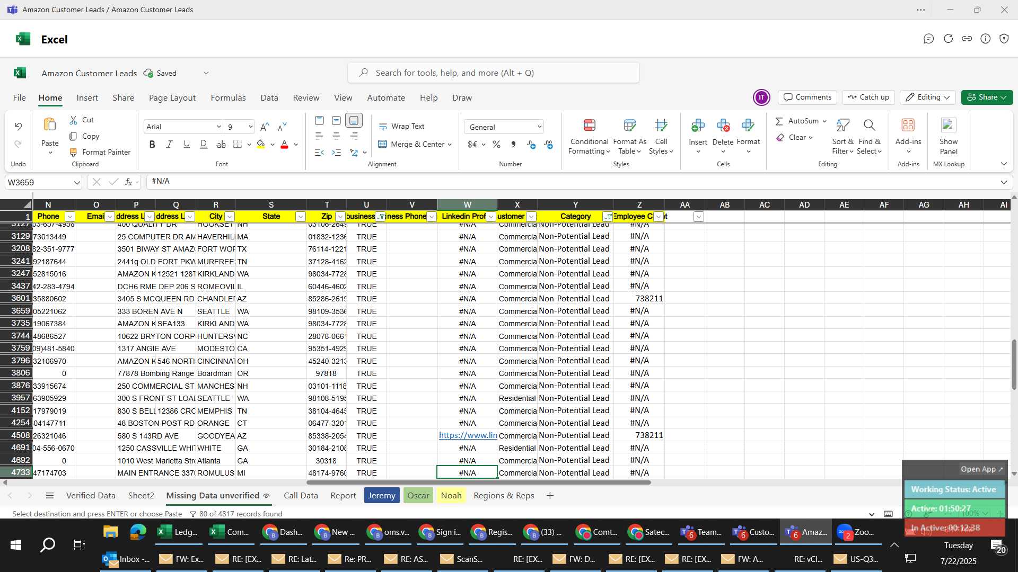Toggle bottom align button
The image size is (1018, 572).
pyautogui.click(x=354, y=121)
